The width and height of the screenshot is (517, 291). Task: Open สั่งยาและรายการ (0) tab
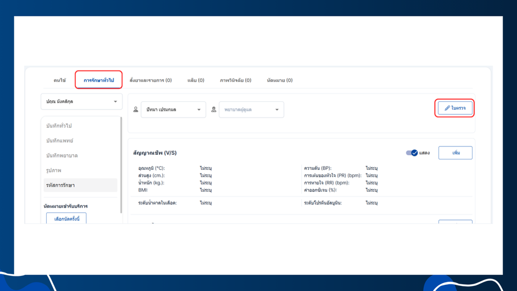151,80
